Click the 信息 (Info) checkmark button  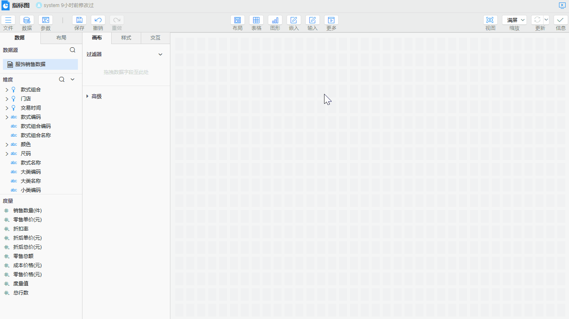(x=561, y=20)
